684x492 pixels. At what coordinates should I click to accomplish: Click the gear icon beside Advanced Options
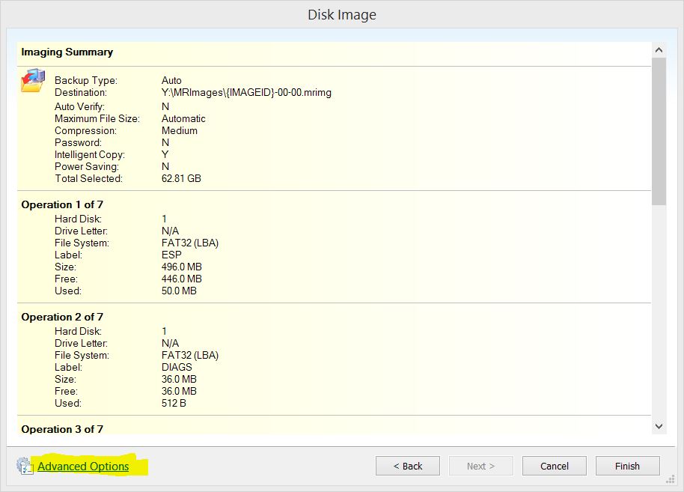25,466
